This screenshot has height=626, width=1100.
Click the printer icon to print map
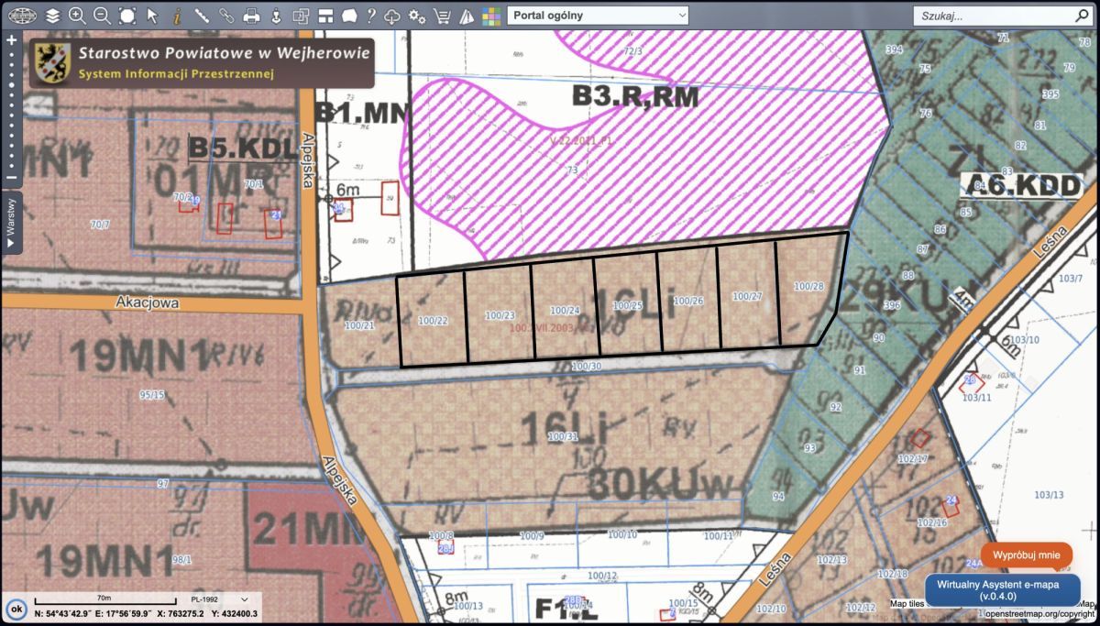coord(250,16)
